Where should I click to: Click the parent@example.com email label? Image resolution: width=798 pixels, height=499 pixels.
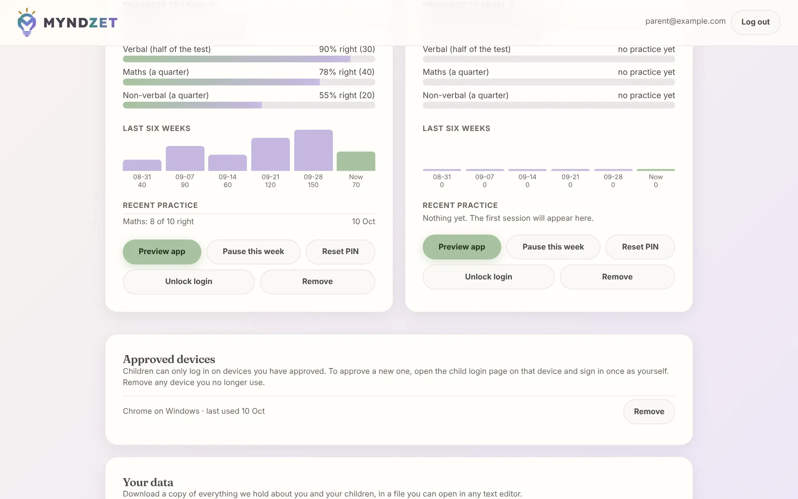685,21
